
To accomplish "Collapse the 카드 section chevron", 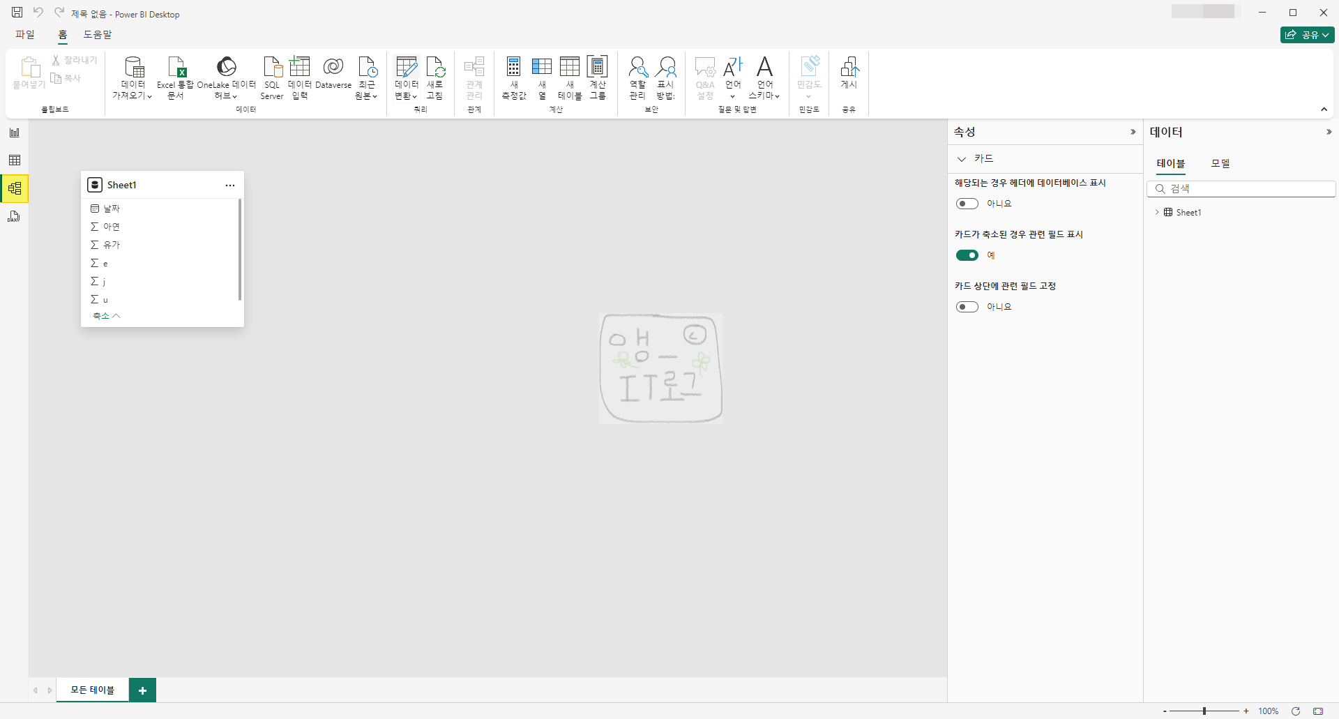I will (962, 159).
